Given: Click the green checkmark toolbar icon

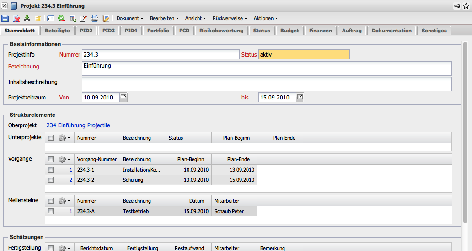Looking at the screenshot, I should tap(61, 18).
